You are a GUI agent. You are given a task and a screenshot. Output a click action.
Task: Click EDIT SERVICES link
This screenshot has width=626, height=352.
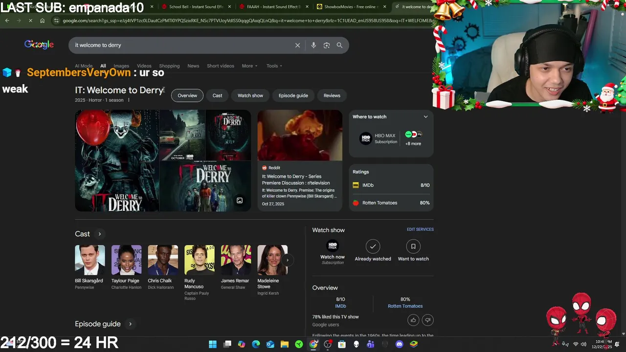pos(420,229)
